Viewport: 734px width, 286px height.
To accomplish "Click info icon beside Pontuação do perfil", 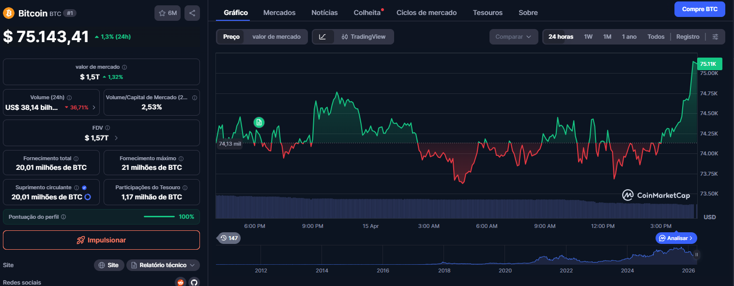I will pos(63,217).
